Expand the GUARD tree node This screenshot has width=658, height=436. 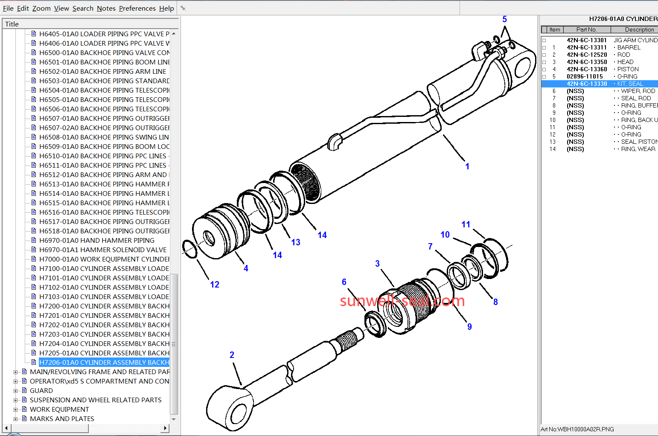[16, 391]
